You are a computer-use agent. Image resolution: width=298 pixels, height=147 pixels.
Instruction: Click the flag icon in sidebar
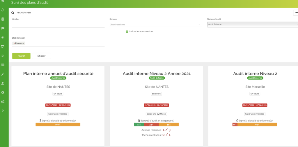[x=3, y=28]
